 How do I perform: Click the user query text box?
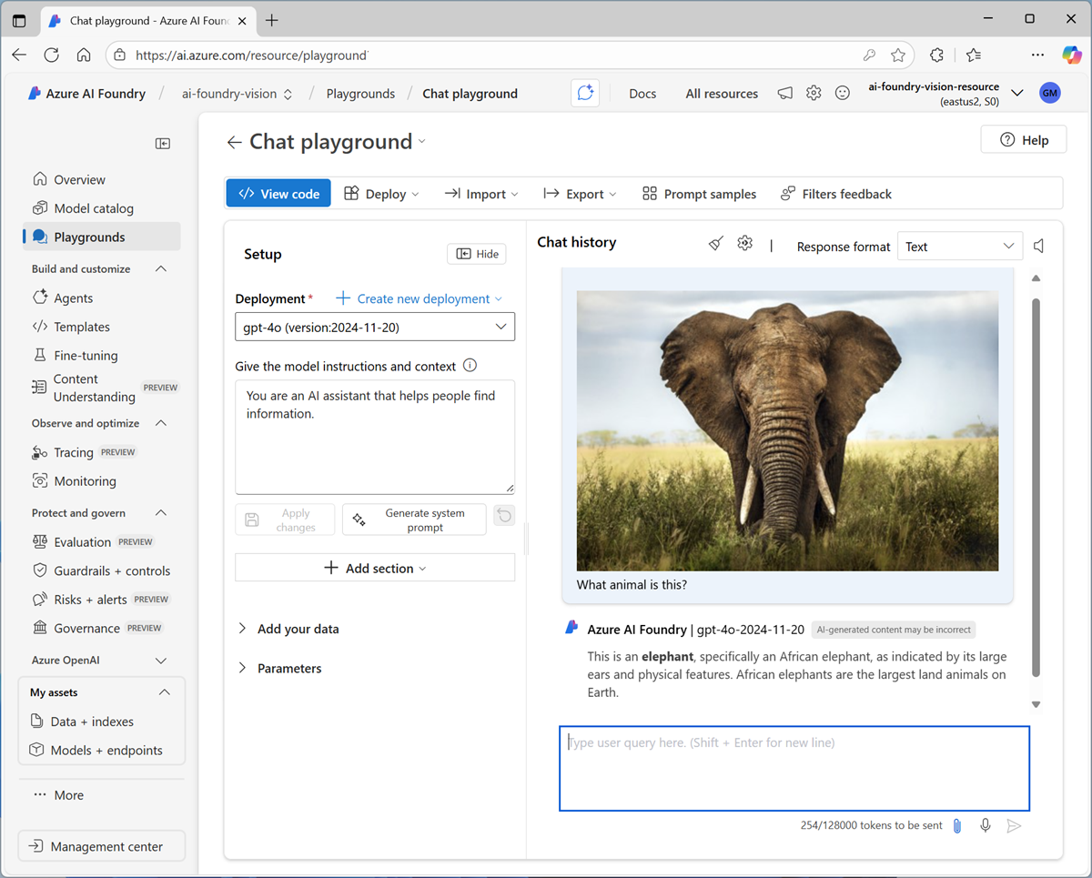tap(794, 768)
